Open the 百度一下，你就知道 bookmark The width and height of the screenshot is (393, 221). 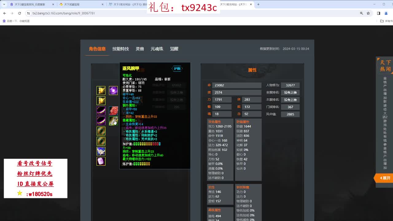point(16,21)
